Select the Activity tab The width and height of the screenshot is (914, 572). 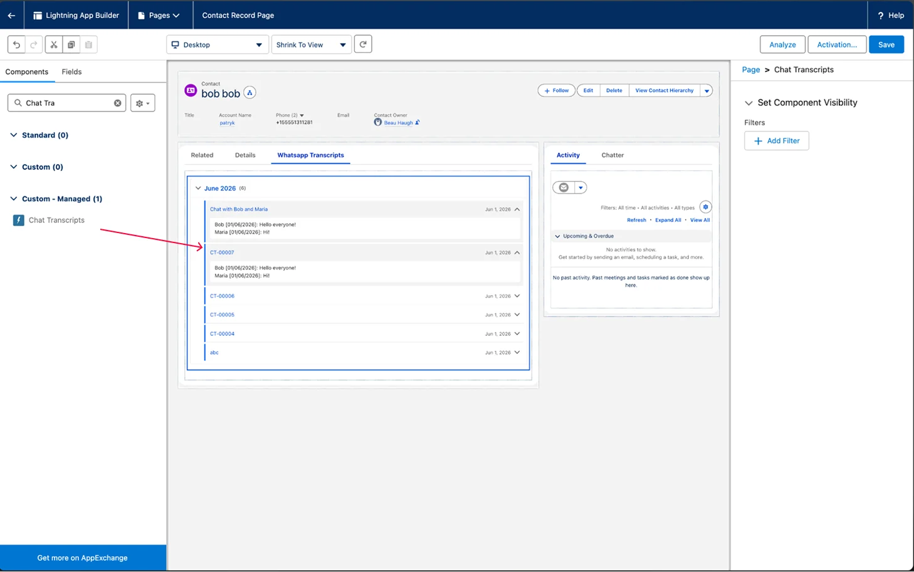pyautogui.click(x=568, y=155)
